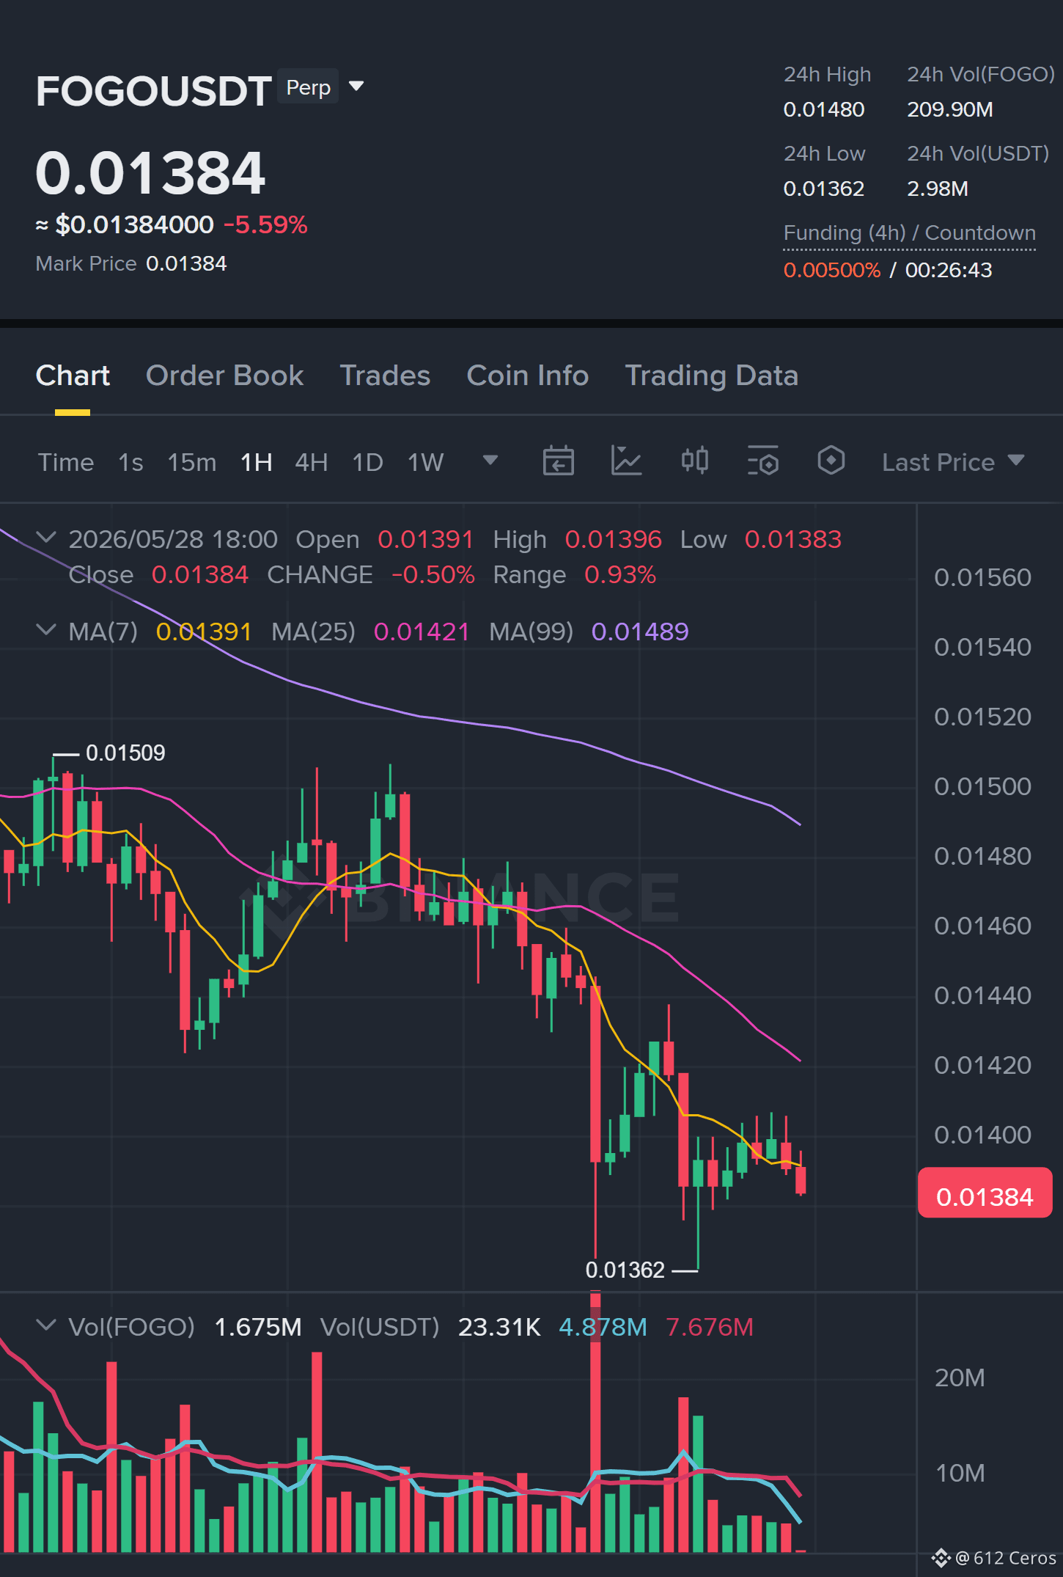Collapse the MA indicator legend chevron
Image resolution: width=1063 pixels, height=1577 pixels.
coord(45,630)
